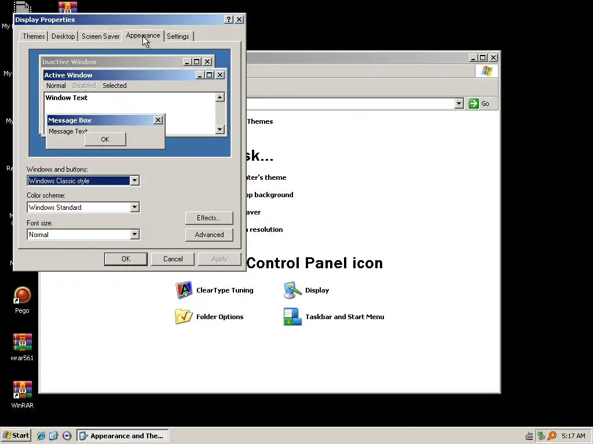Switch to the Screen Saver tab
Image resolution: width=593 pixels, height=444 pixels.
coord(100,36)
